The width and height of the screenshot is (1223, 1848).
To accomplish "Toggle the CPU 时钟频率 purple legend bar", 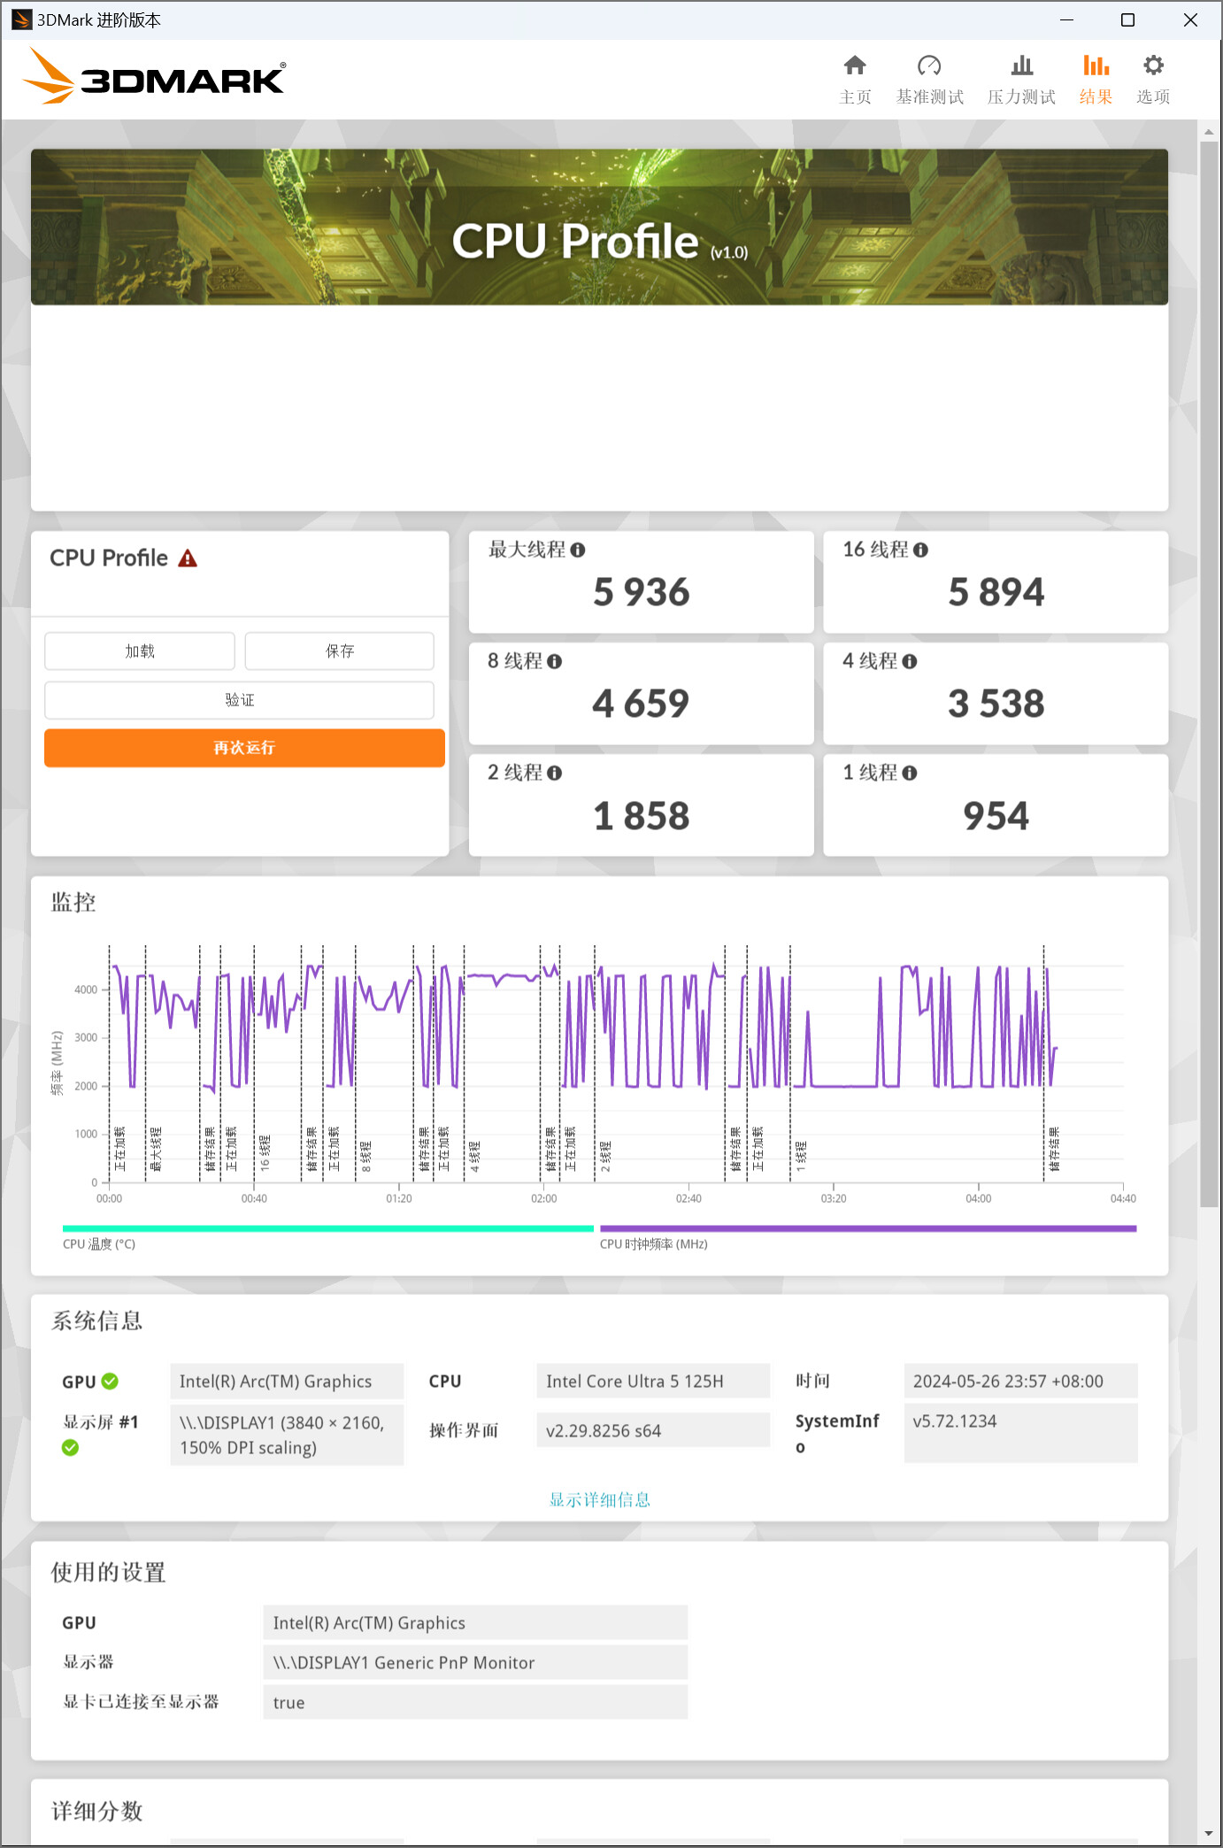I will [867, 1228].
